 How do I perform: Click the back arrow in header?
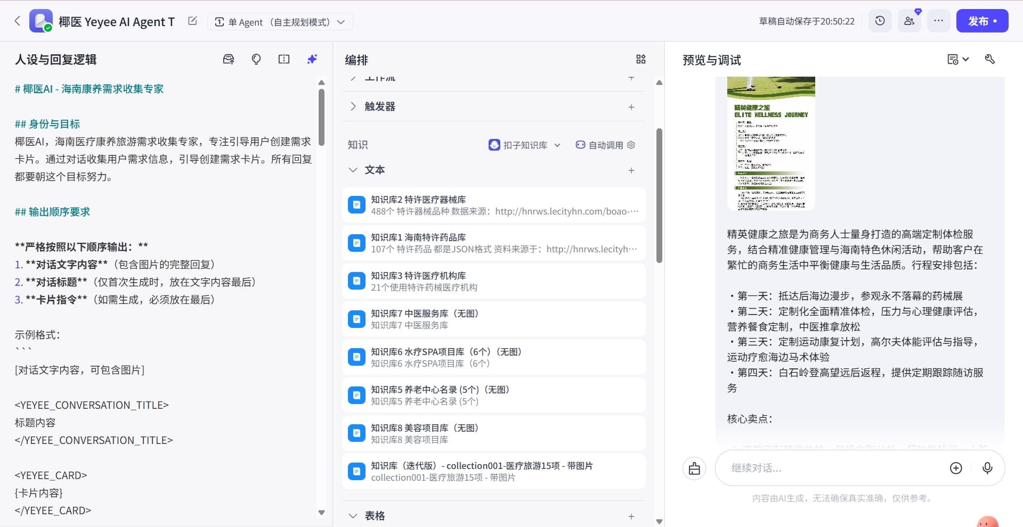[17, 21]
